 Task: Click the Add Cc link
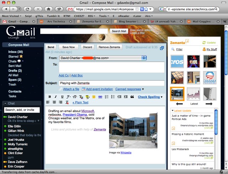tap(64, 75)
